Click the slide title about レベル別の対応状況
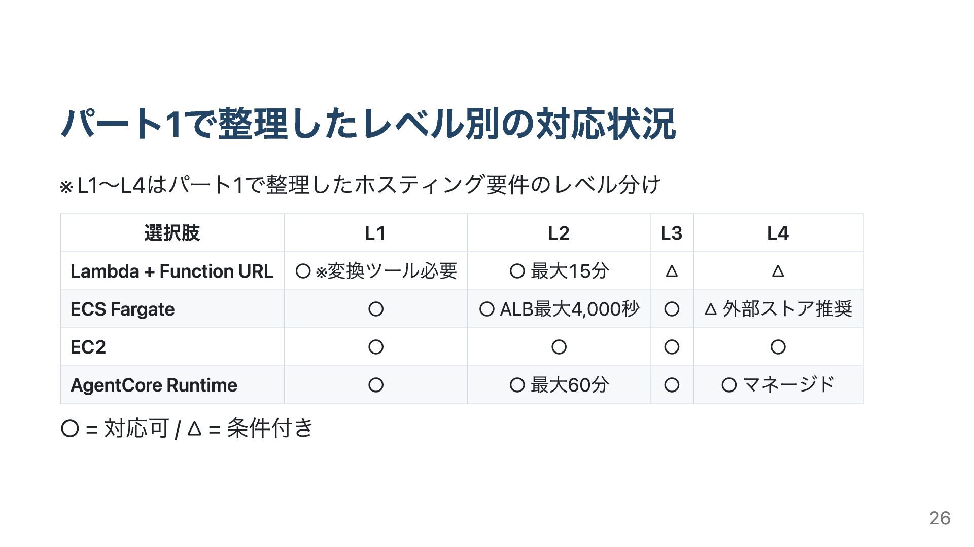The height and width of the screenshot is (547, 974). tap(368, 124)
